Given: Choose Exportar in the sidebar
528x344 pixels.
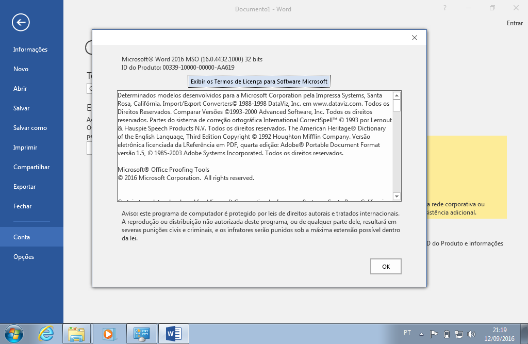Looking at the screenshot, I should (25, 187).
